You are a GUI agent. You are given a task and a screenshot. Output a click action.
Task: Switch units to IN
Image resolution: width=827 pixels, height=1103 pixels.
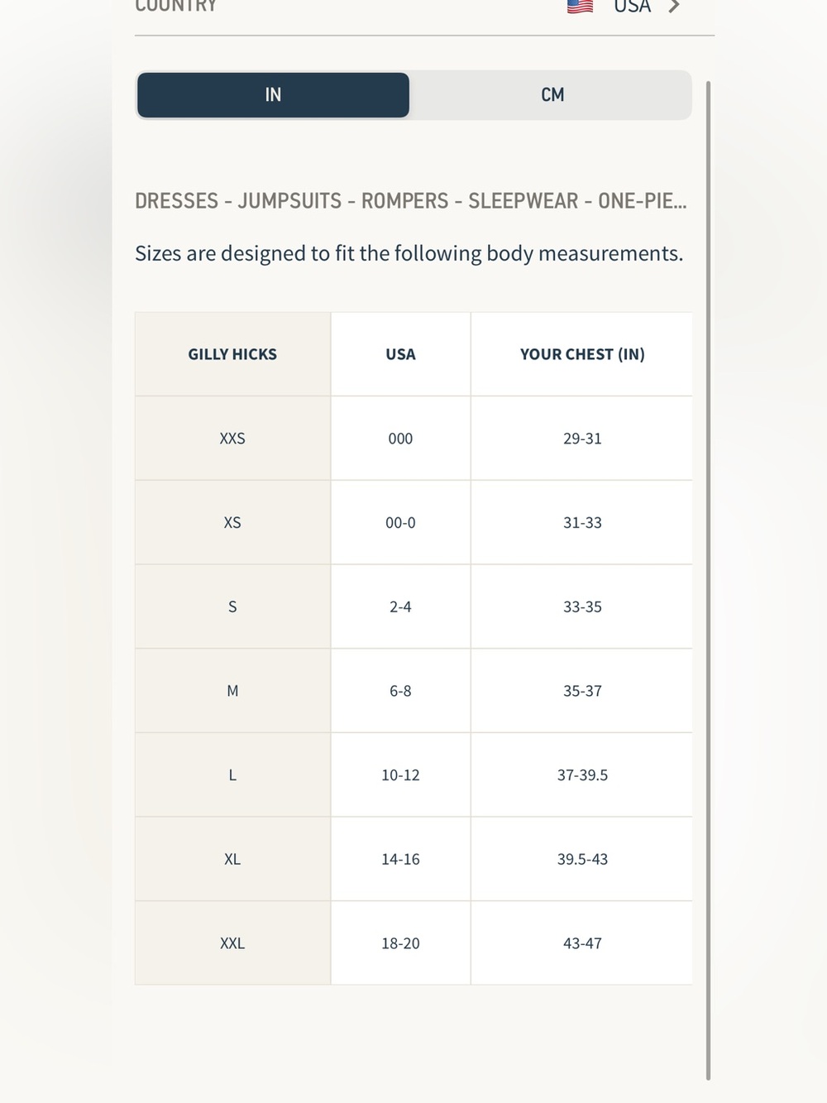point(273,95)
